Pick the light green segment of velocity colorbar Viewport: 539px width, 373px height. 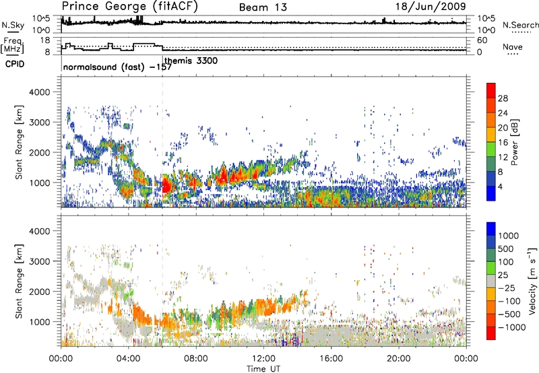pyautogui.click(x=491, y=268)
